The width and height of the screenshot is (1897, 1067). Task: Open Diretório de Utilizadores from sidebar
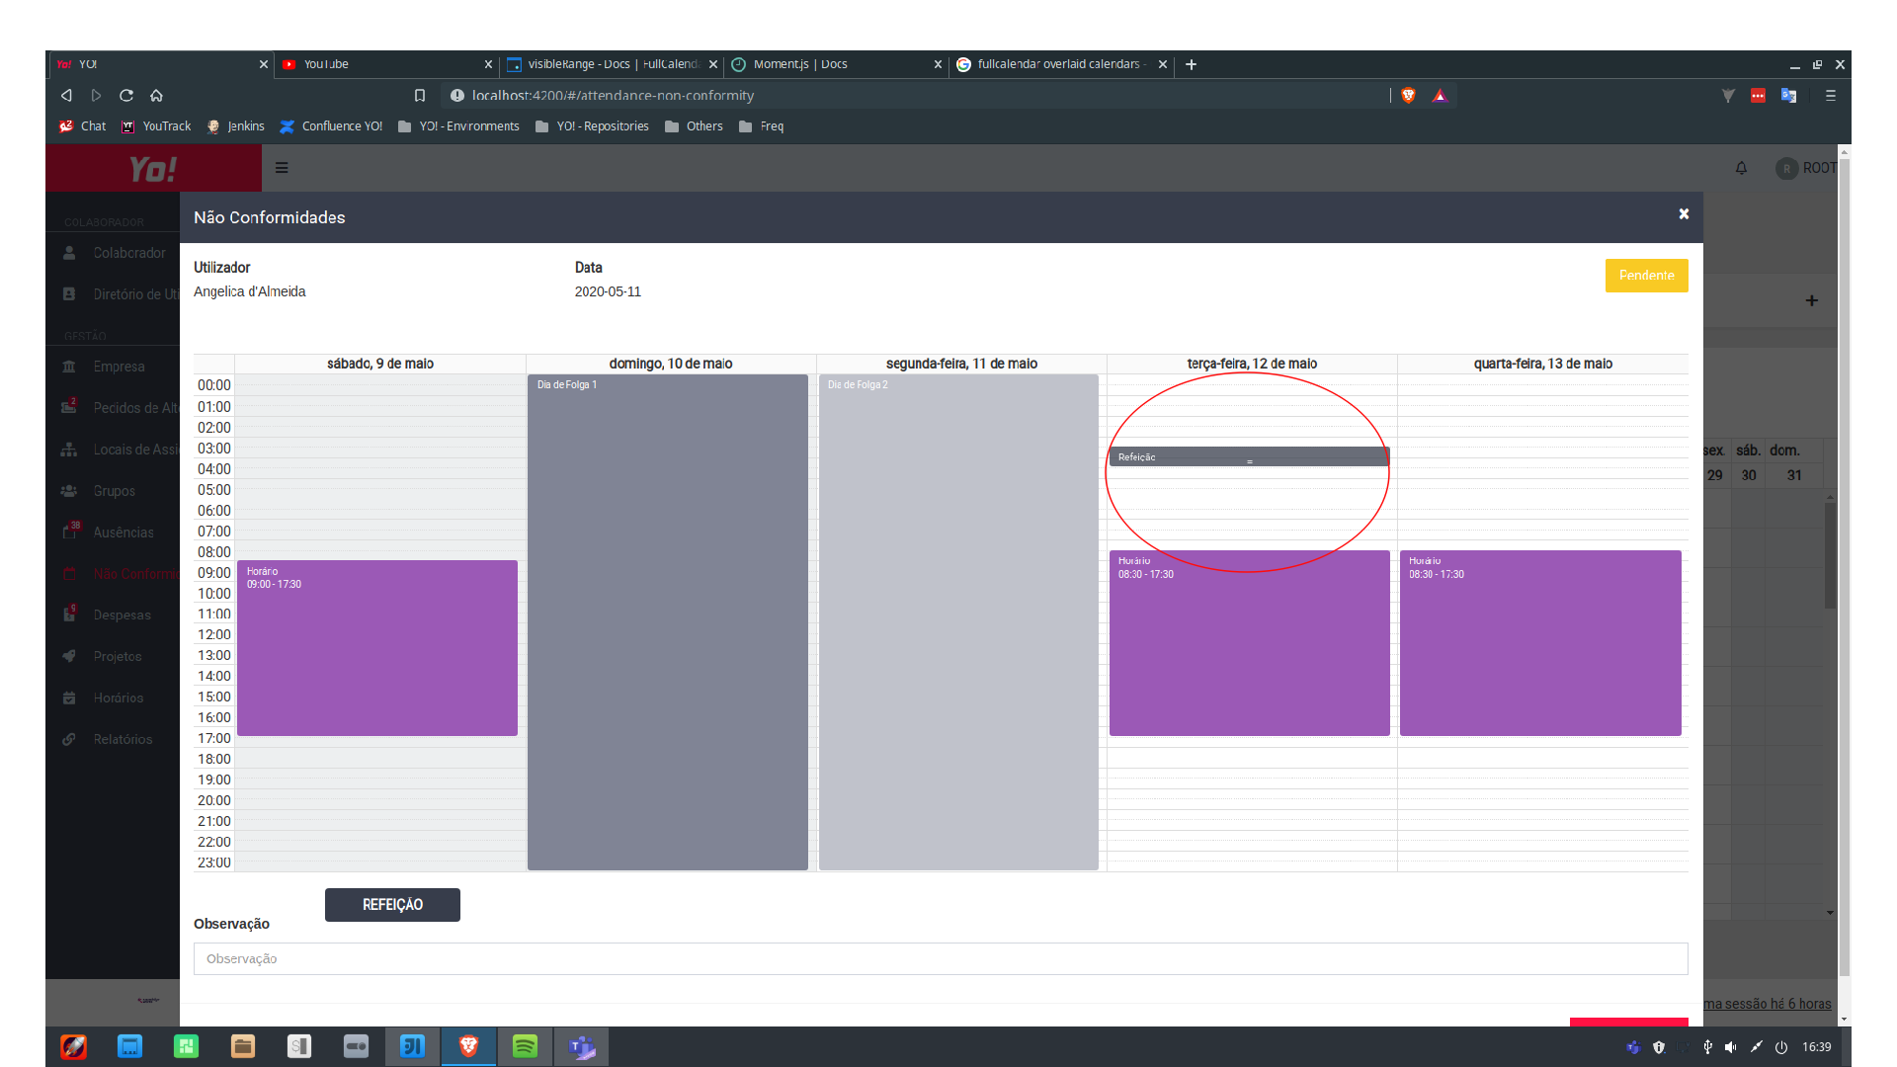pyautogui.click(x=134, y=293)
